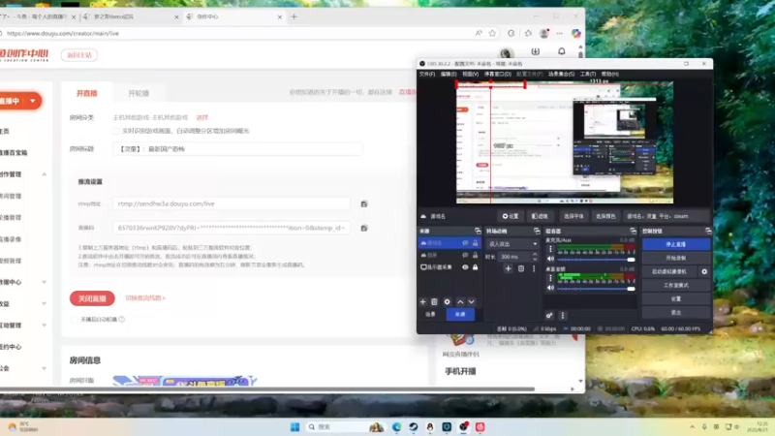Toggle visibility of source below 游戏名
Viewport: 775px width, 436px height.
(x=465, y=255)
